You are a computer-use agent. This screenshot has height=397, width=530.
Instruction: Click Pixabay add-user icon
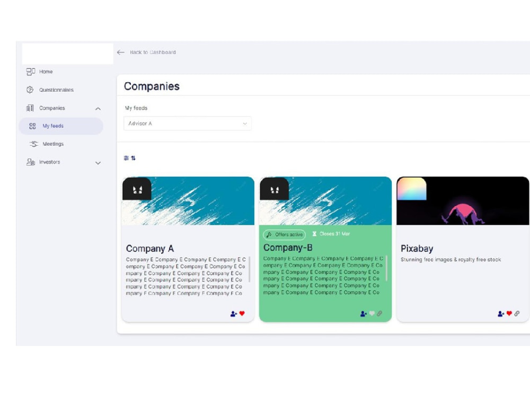click(501, 314)
